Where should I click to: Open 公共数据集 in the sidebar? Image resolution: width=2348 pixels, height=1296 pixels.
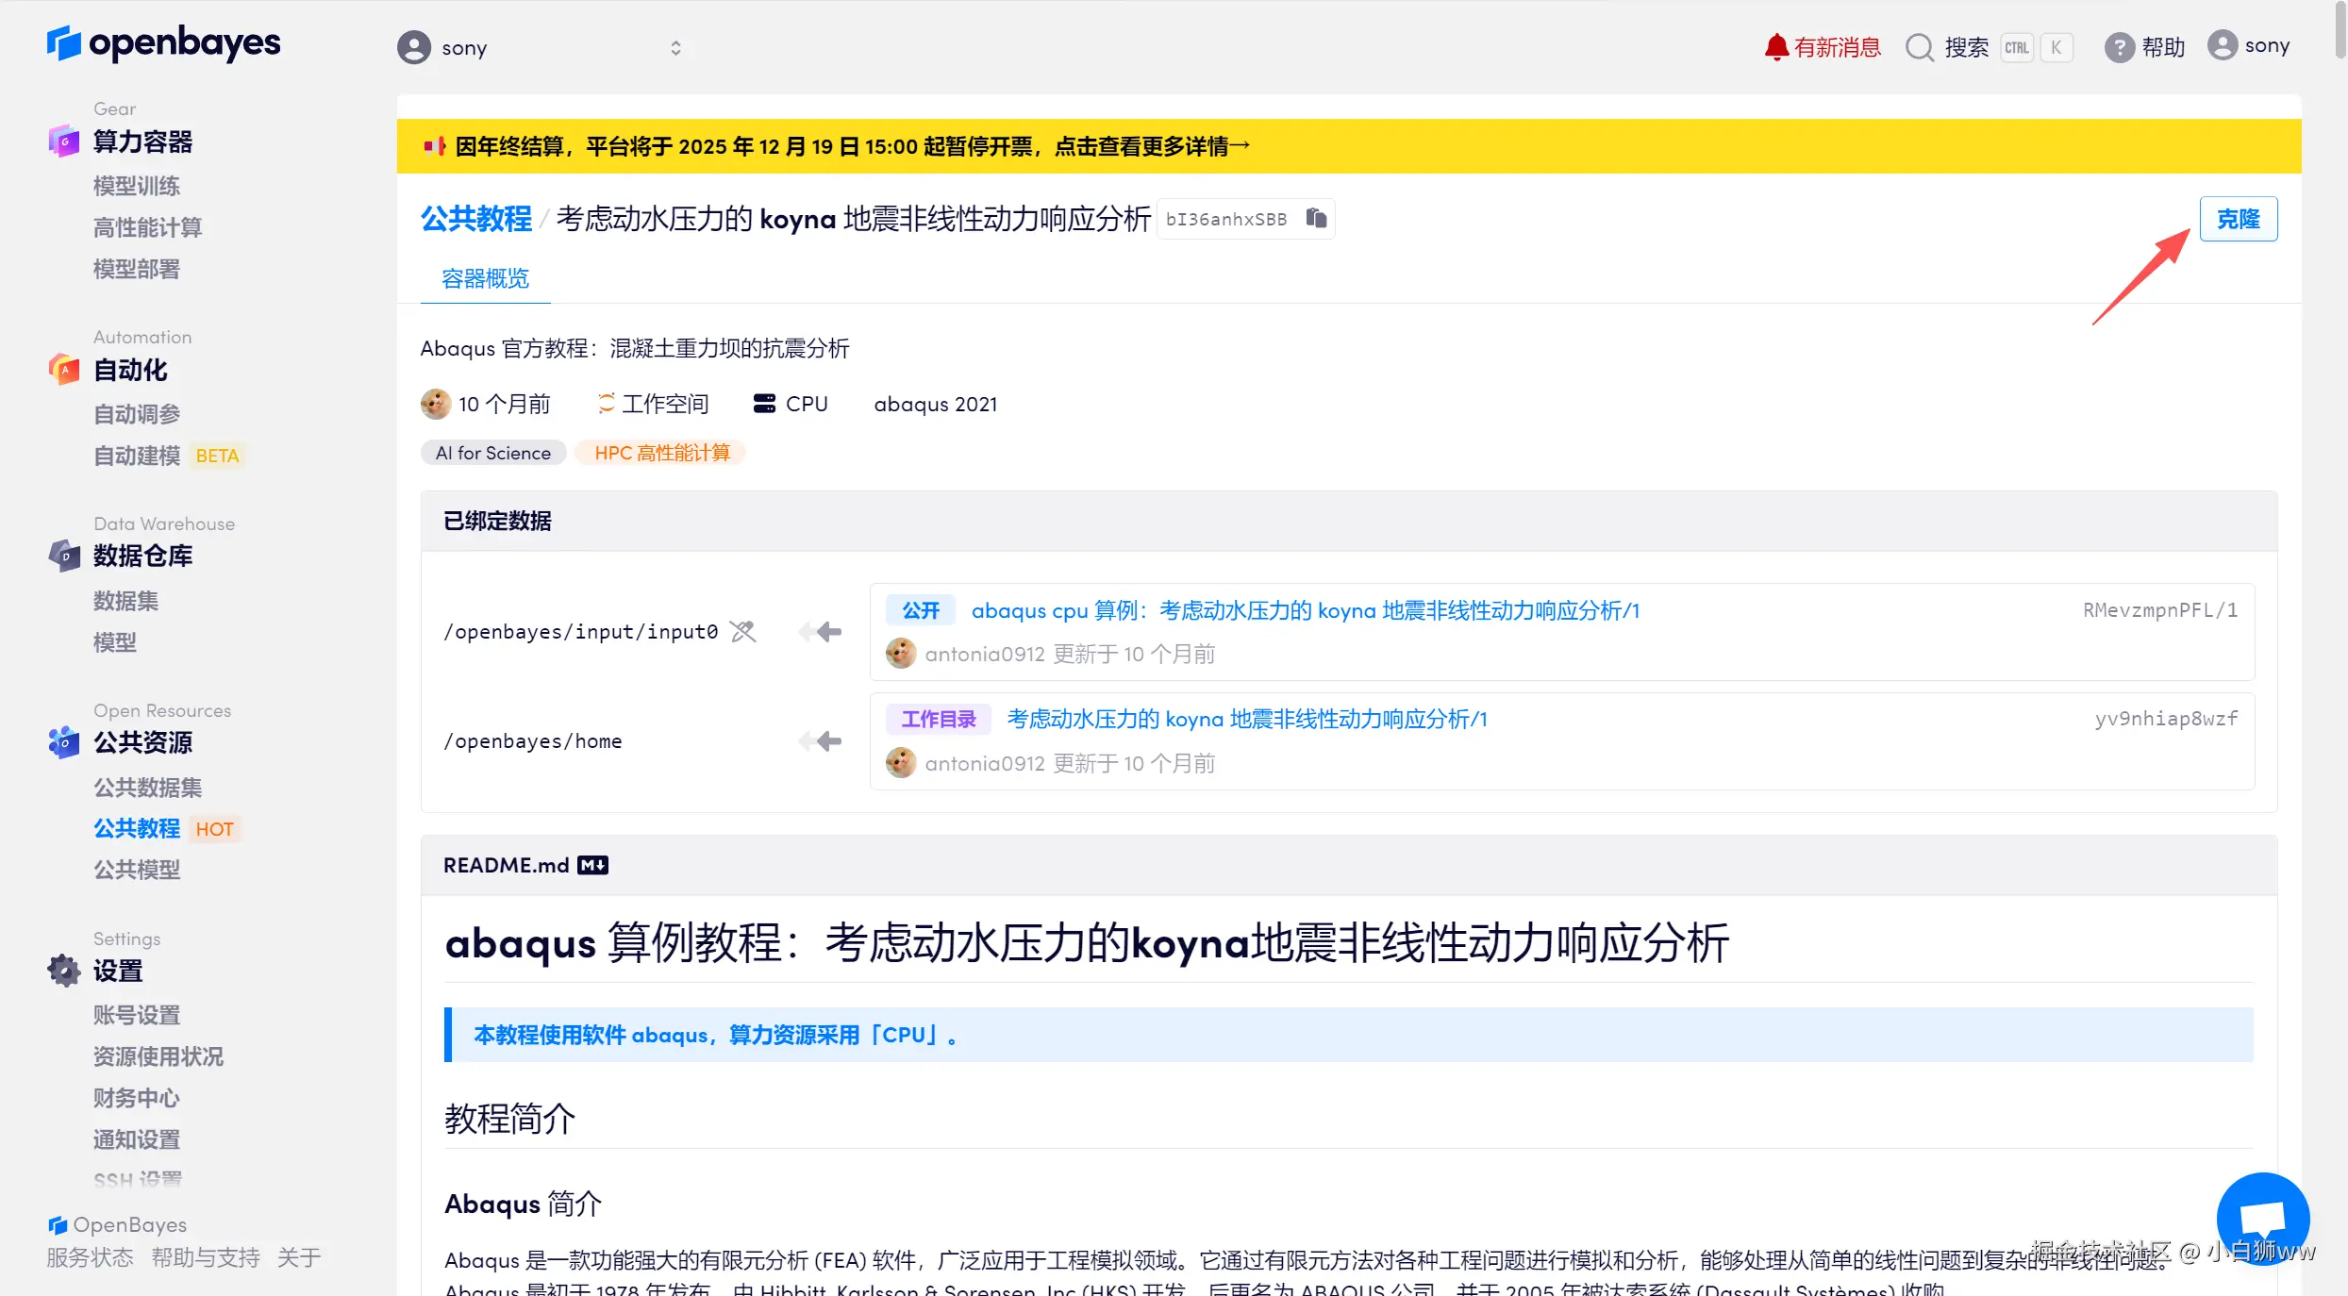[147, 787]
